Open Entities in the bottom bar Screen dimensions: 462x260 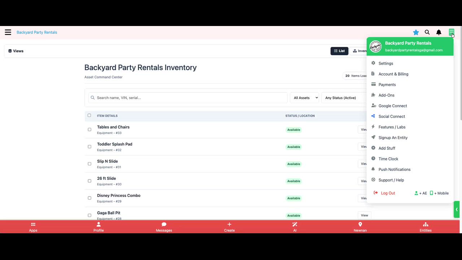426,227
